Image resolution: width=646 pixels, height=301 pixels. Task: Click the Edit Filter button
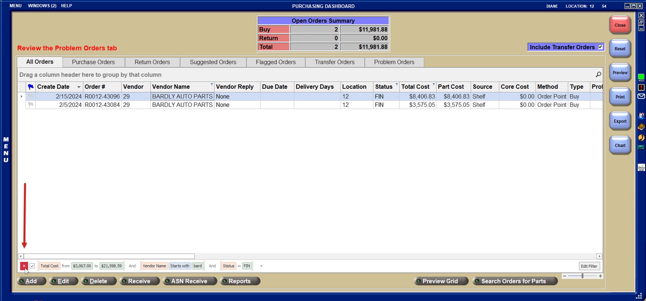point(589,266)
